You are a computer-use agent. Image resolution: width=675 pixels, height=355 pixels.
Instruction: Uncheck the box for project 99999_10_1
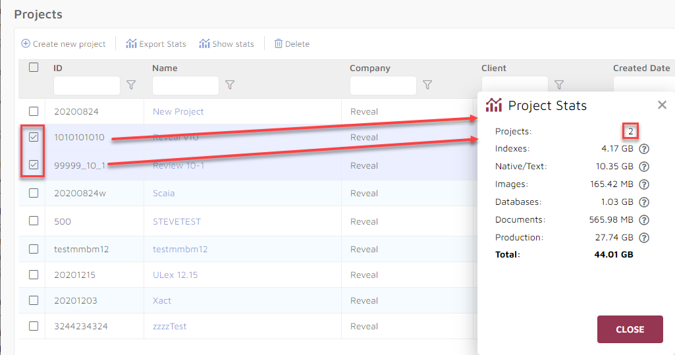point(34,165)
